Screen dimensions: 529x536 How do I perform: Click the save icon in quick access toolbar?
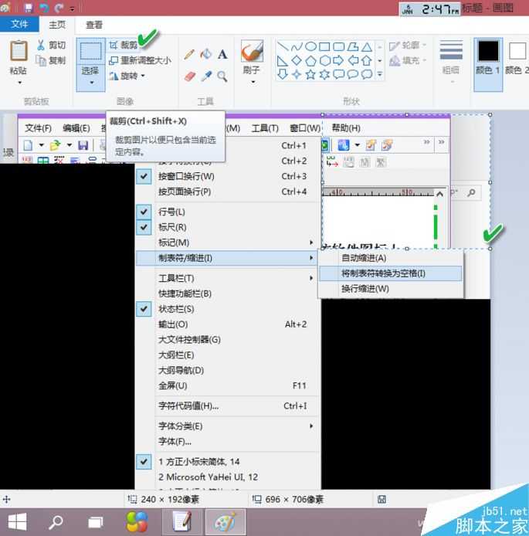[29, 8]
